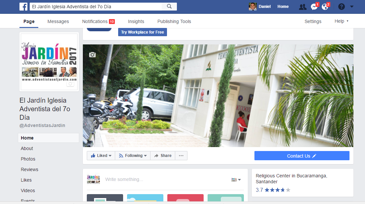Expand the account menu arrow in top bar

tap(352, 7)
